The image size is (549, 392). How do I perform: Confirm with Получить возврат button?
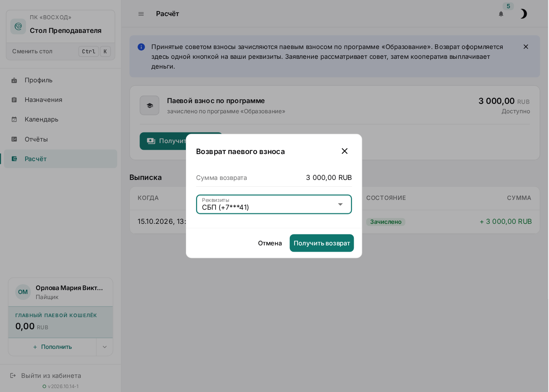point(322,243)
